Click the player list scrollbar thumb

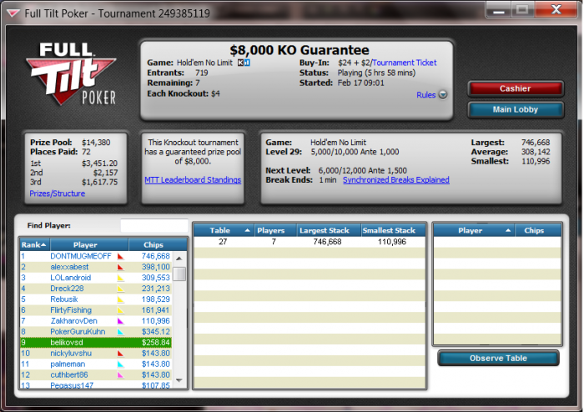[180, 274]
